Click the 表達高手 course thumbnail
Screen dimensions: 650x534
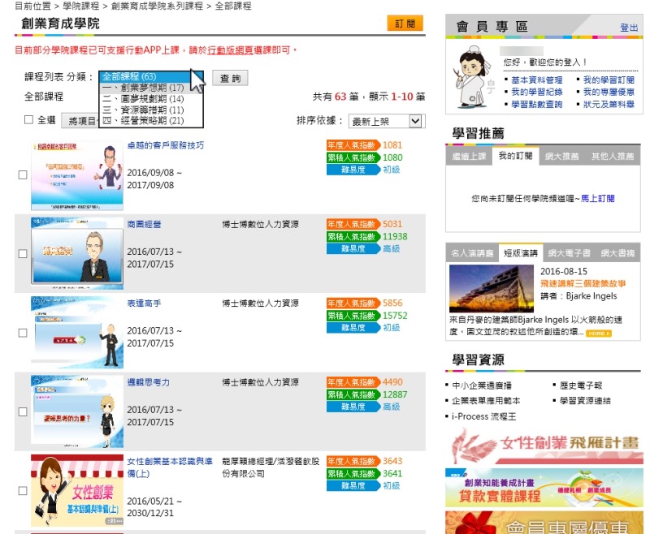pos(77,333)
